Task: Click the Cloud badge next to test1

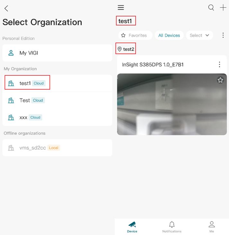Action: point(39,83)
